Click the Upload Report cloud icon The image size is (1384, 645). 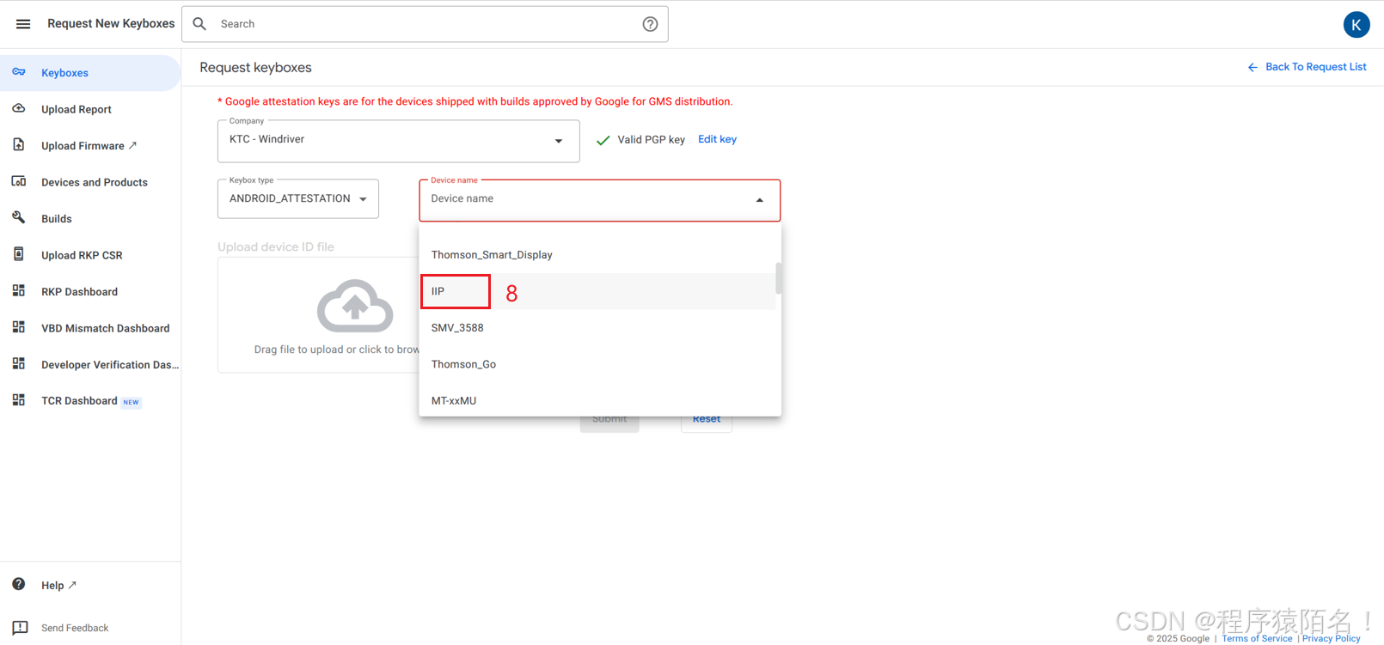[x=19, y=109]
